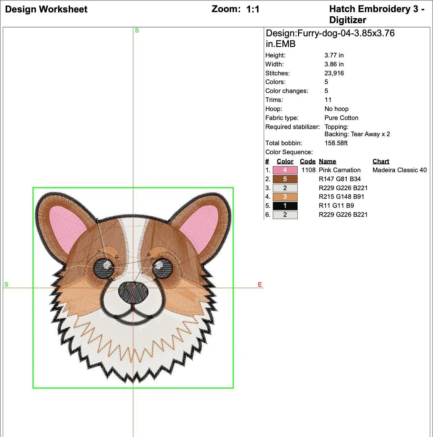Click the Design Worksheet title
The image size is (433, 437).
click(46, 9)
